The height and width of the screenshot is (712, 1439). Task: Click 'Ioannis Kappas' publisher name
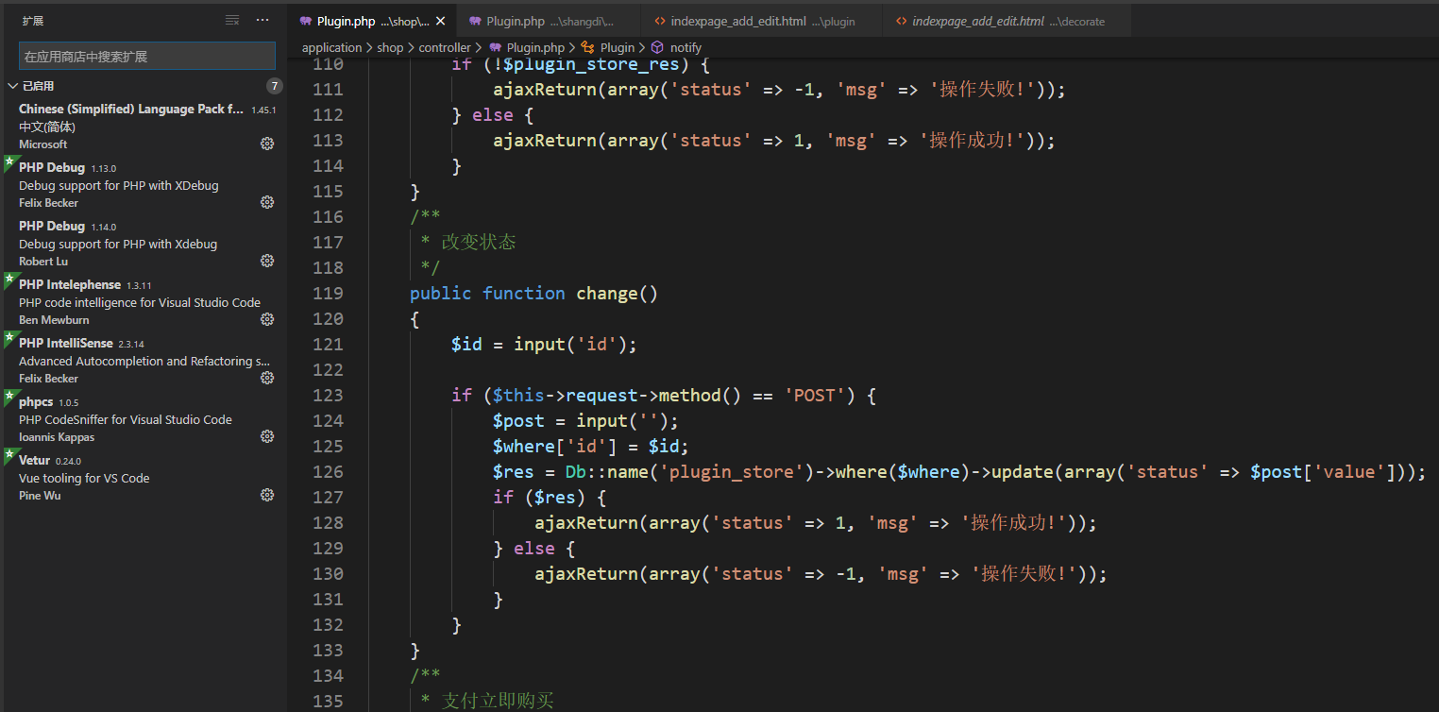[57, 437]
